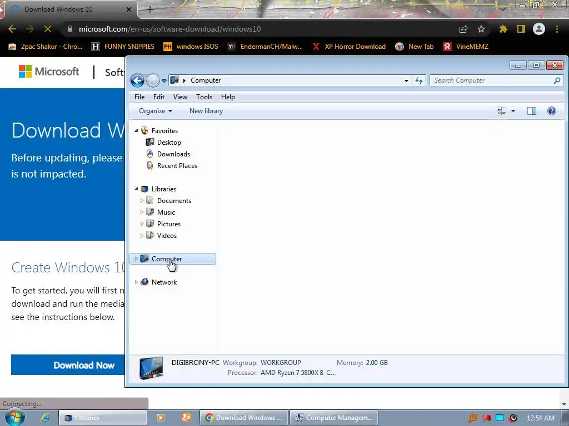Open the Organize dropdown
569x426 pixels.
(x=156, y=111)
